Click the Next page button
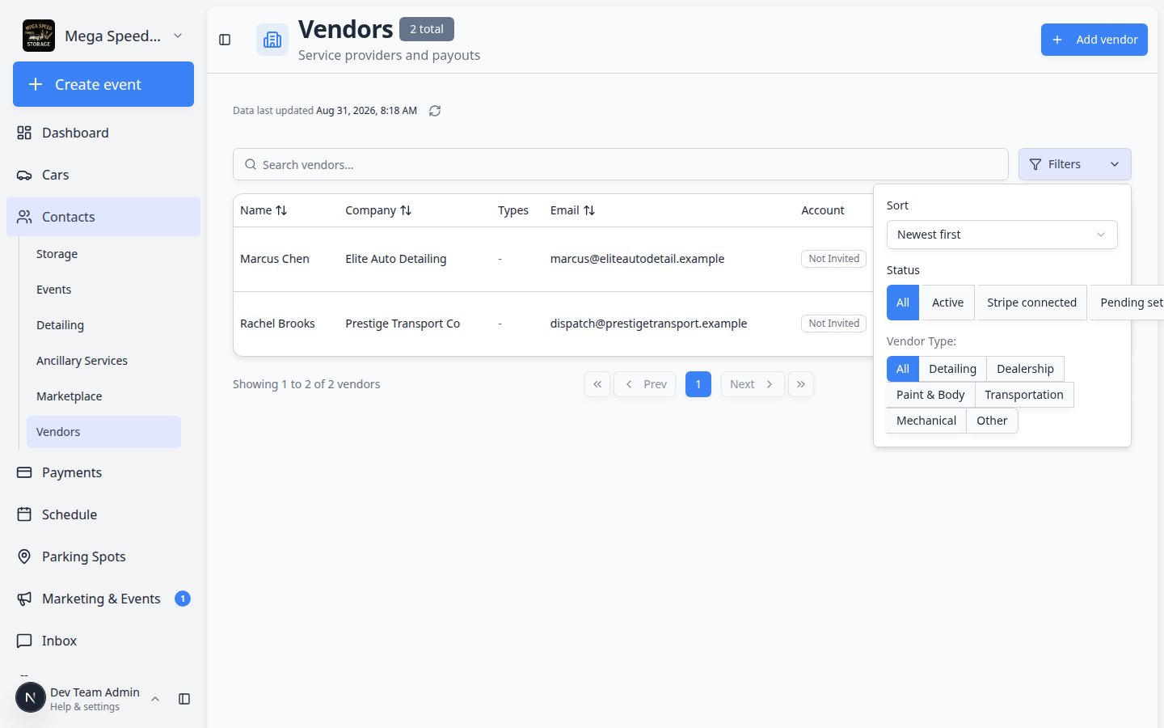 [x=753, y=384]
